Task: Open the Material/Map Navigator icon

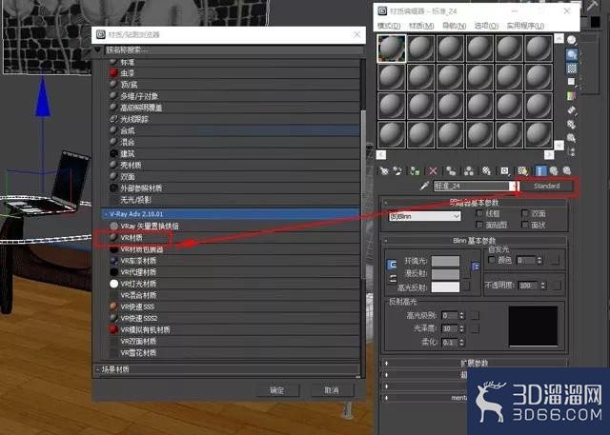Action: pyautogui.click(x=572, y=151)
